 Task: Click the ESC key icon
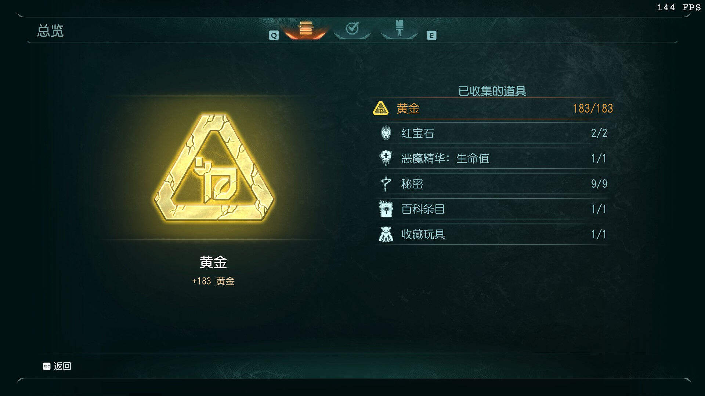tap(47, 366)
